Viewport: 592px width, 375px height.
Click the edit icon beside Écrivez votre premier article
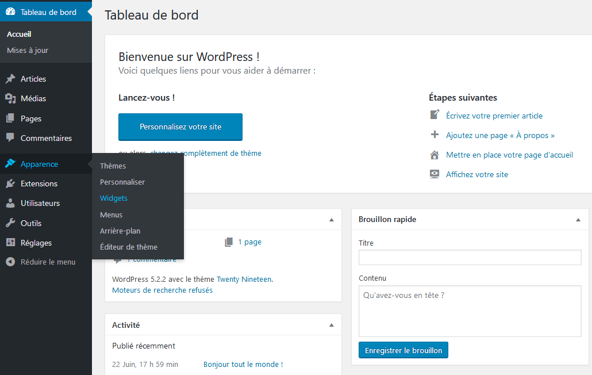(435, 115)
